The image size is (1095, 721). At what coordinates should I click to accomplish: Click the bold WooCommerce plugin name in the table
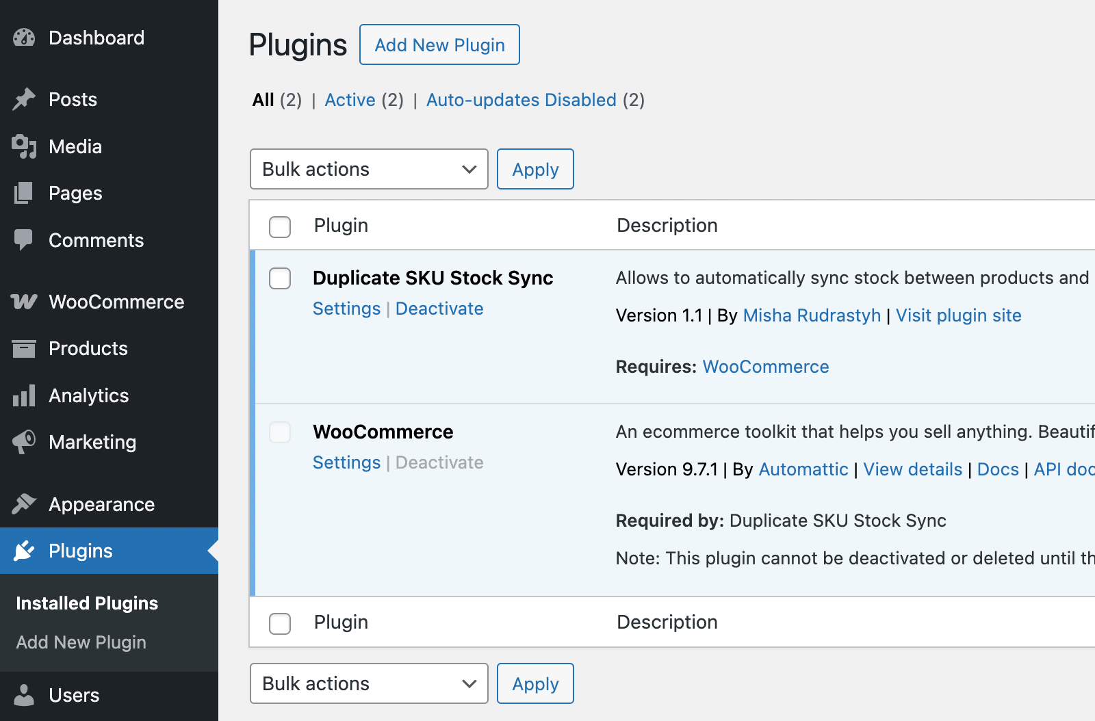pyautogui.click(x=383, y=432)
